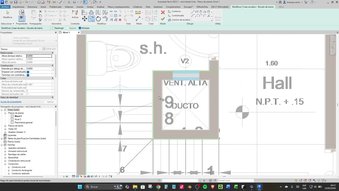Select the Modificar arrow tool
This screenshot has width=339, height=191.
[7, 14]
